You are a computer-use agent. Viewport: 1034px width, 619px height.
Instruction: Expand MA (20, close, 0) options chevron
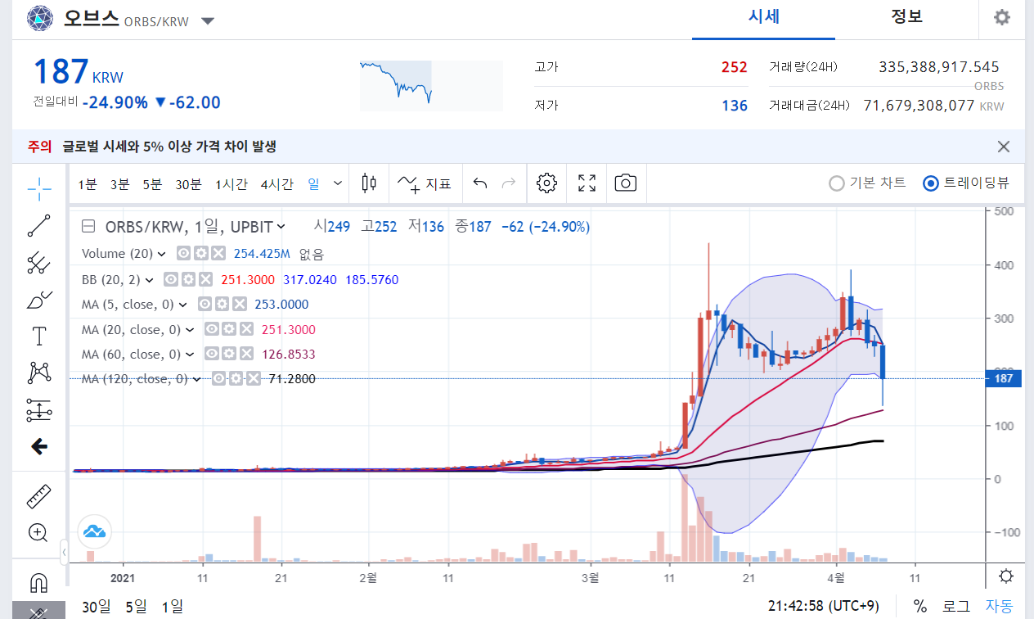190,330
